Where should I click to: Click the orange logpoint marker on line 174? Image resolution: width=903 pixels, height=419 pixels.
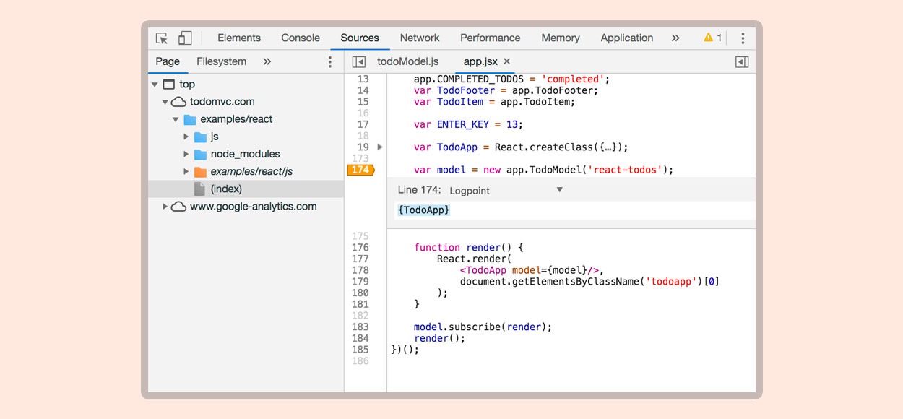[360, 170]
